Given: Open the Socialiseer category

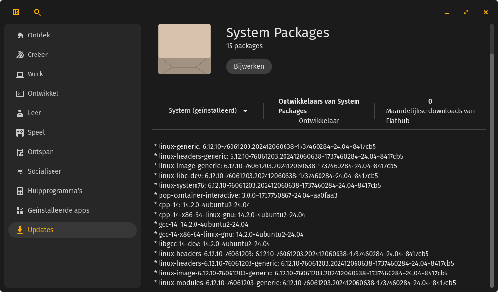Looking at the screenshot, I should 44,171.
